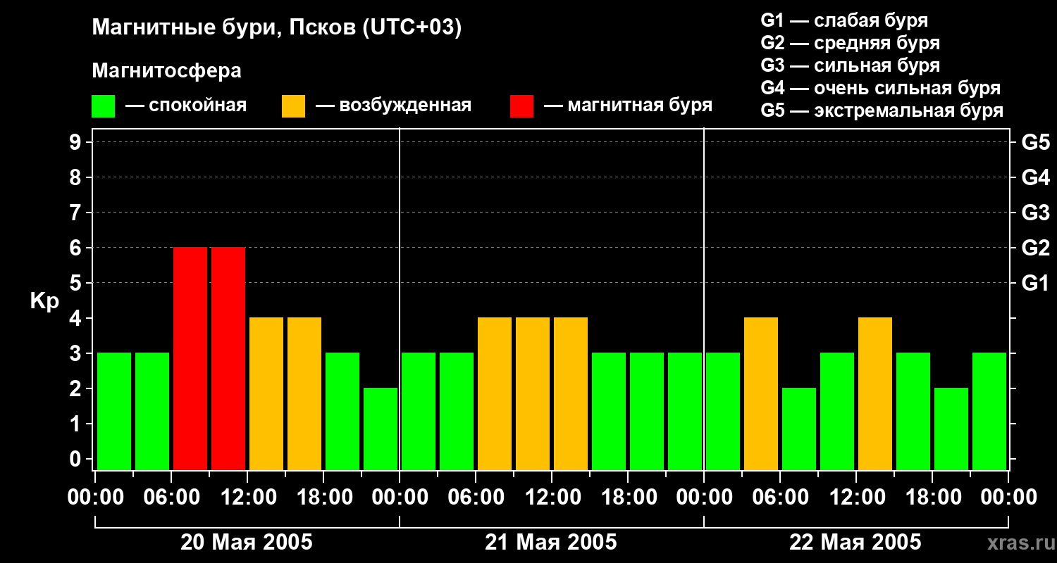1057x563 pixels.
Task: Select the G2 label on the right axis
Action: click(1035, 248)
